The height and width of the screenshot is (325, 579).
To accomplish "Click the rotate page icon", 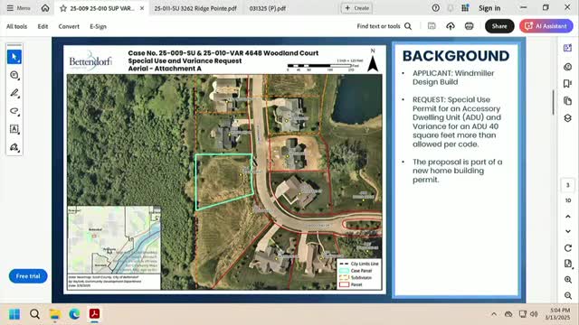I will pyautogui.click(x=568, y=248).
